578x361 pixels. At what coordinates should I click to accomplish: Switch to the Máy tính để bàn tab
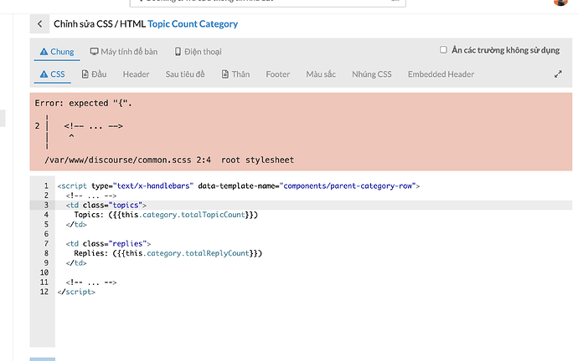click(123, 52)
